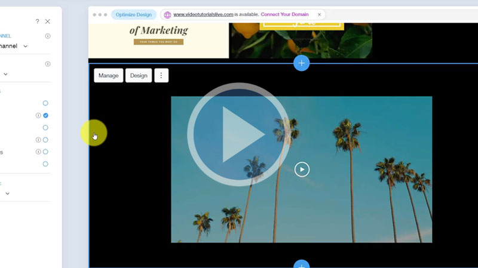Screen dimensions: 478x268
Task: Click info icon beside Channel heading
Action: tap(48, 36)
